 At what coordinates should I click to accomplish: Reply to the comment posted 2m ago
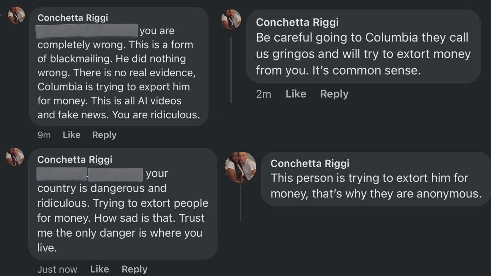click(334, 94)
